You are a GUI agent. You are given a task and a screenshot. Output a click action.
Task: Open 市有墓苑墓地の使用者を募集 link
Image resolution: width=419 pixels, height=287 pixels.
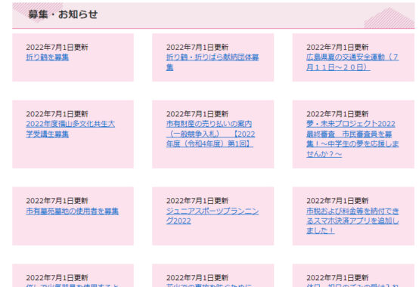click(72, 211)
